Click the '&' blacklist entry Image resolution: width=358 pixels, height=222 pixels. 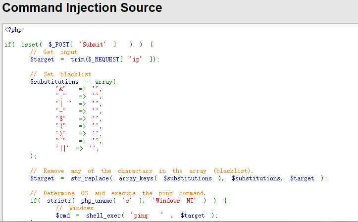pos(61,89)
